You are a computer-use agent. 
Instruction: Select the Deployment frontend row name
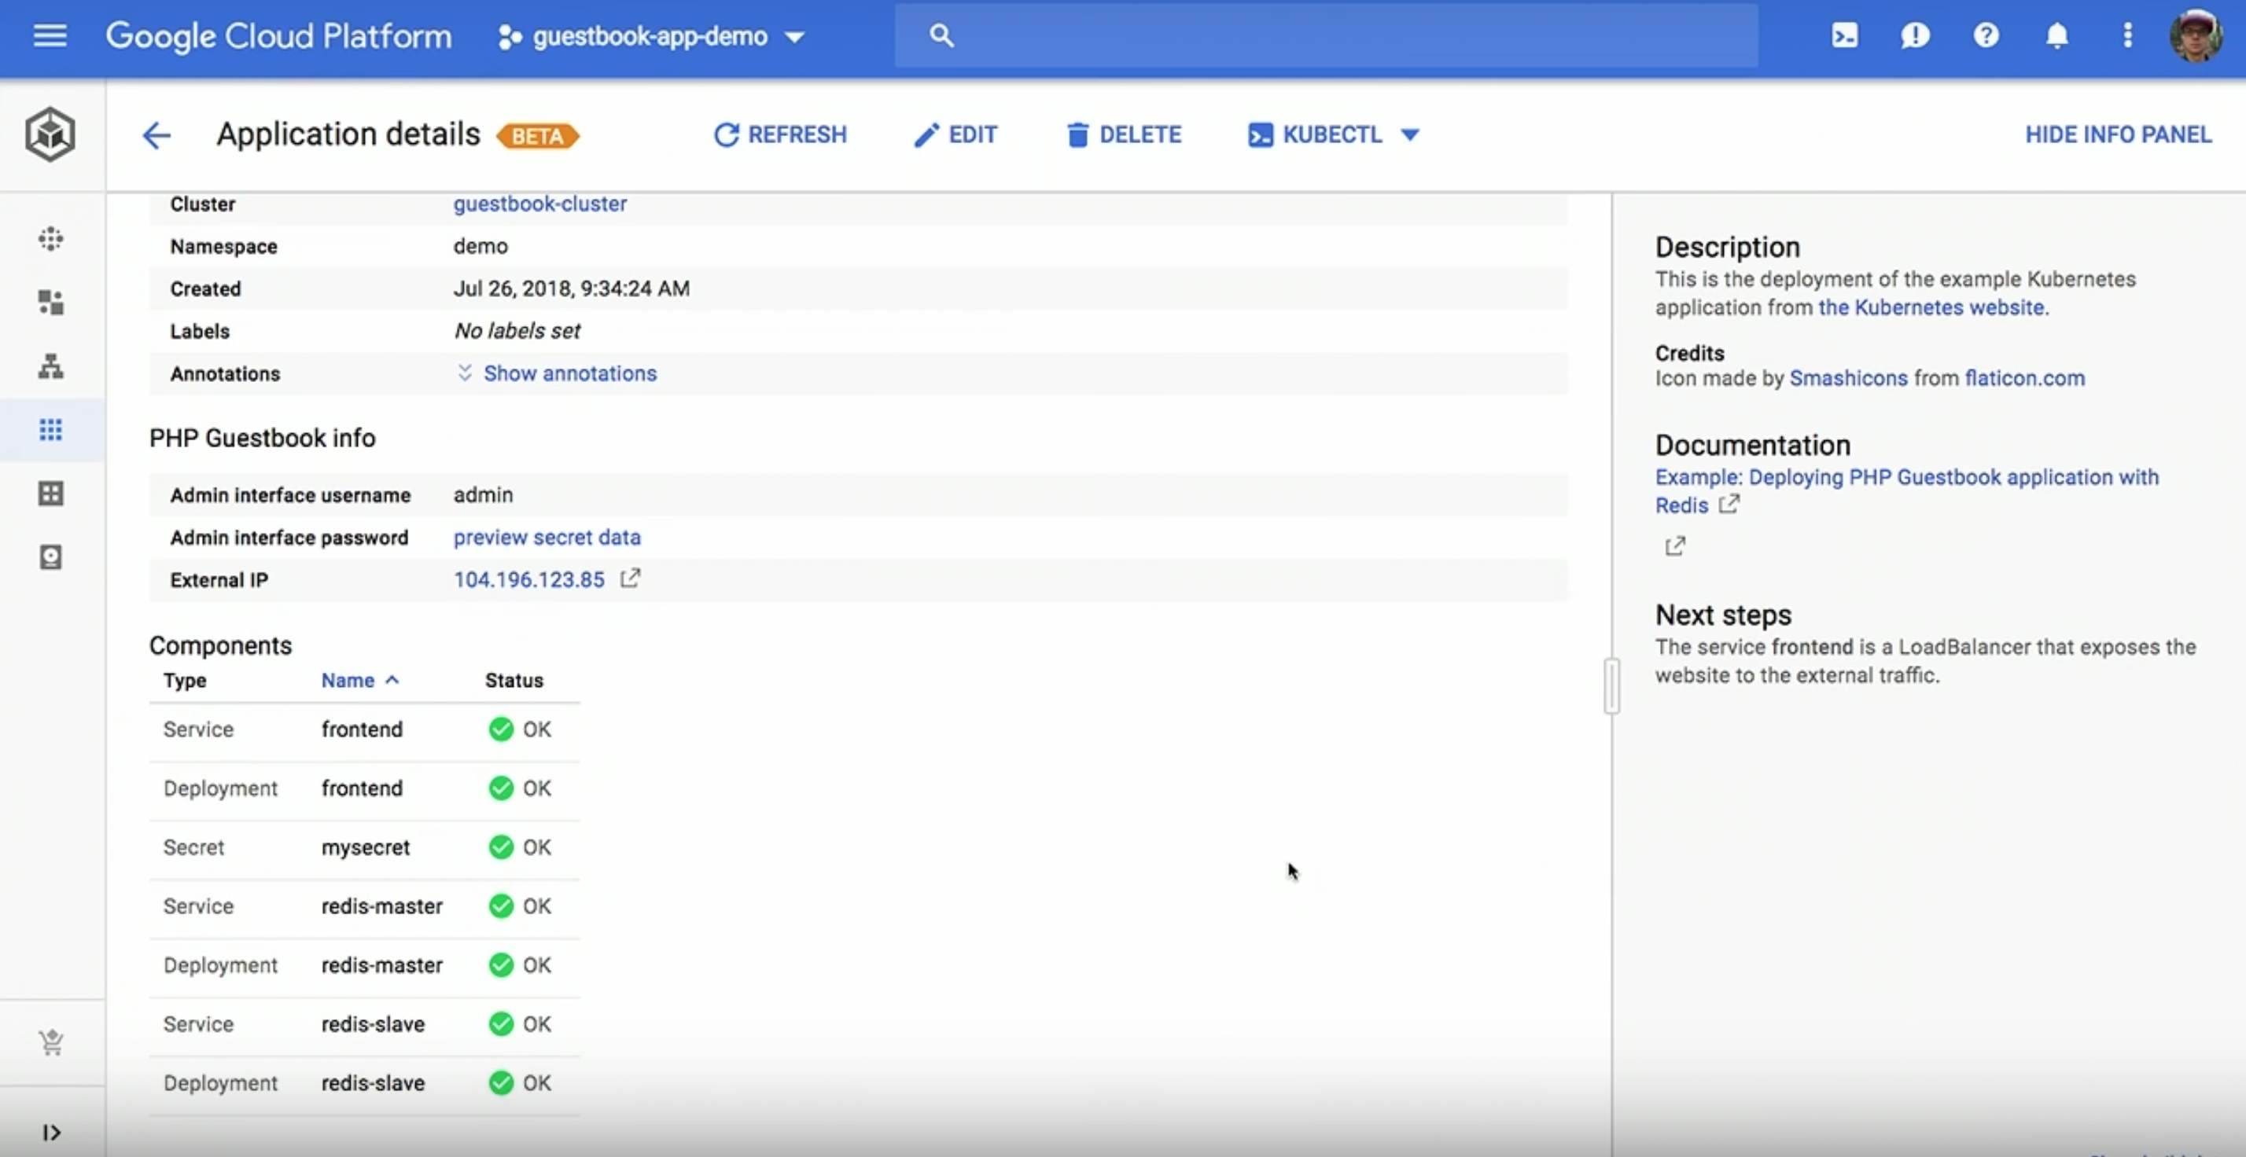tap(362, 788)
